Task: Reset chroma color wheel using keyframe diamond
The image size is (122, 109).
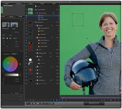Action: click(x=20, y=64)
